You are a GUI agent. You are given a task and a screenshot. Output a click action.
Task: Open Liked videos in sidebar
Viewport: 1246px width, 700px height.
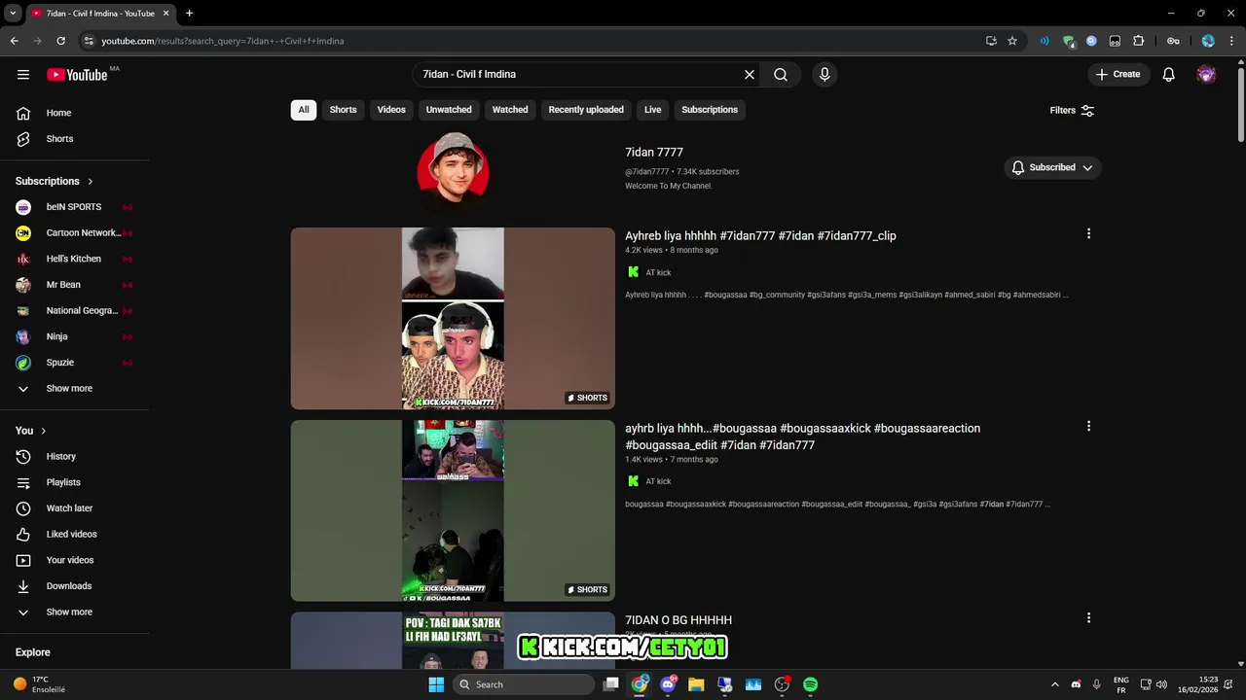click(x=75, y=535)
